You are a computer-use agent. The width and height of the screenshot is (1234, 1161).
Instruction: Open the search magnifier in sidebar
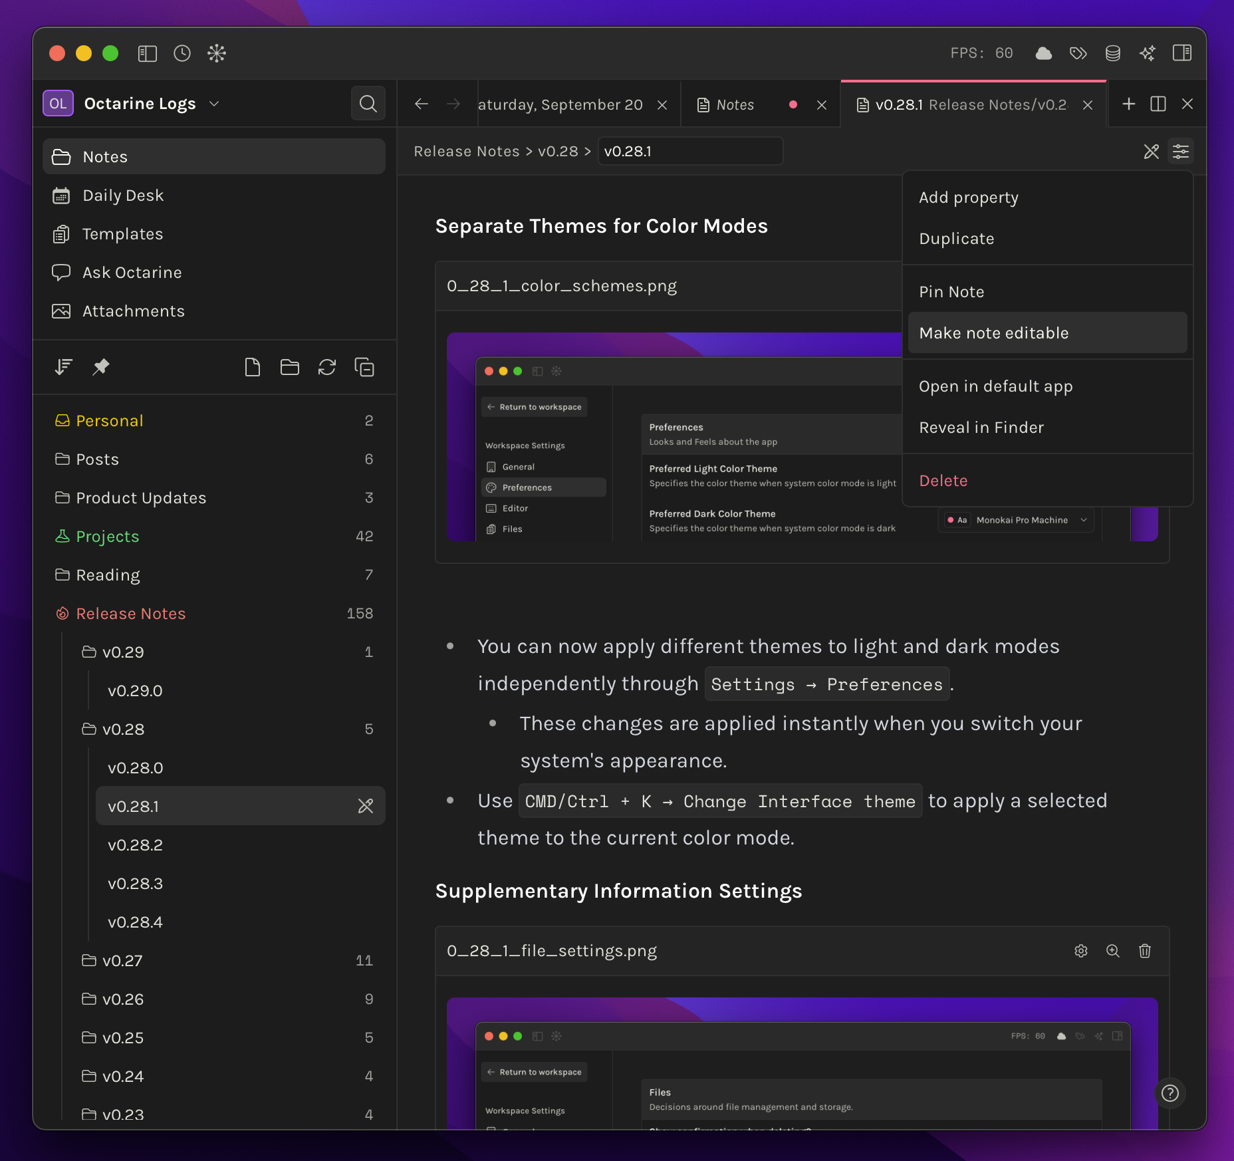[368, 104]
